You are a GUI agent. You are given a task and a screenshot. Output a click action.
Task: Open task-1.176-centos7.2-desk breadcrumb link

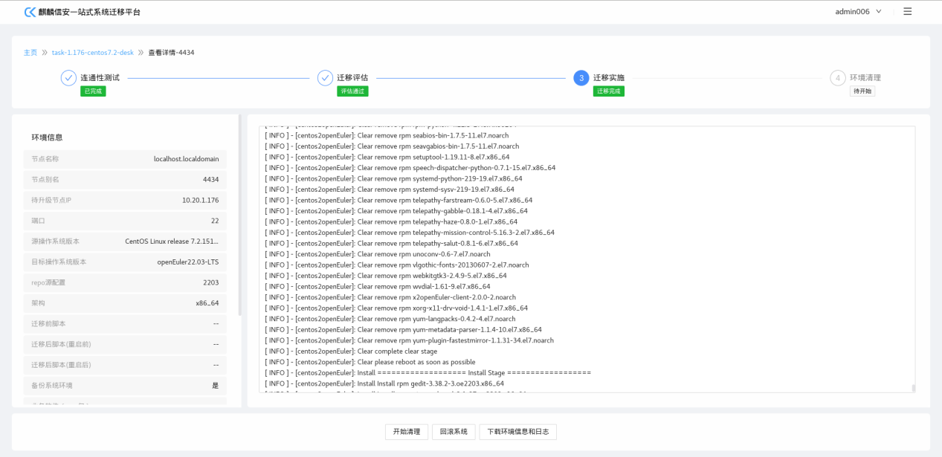[93, 53]
